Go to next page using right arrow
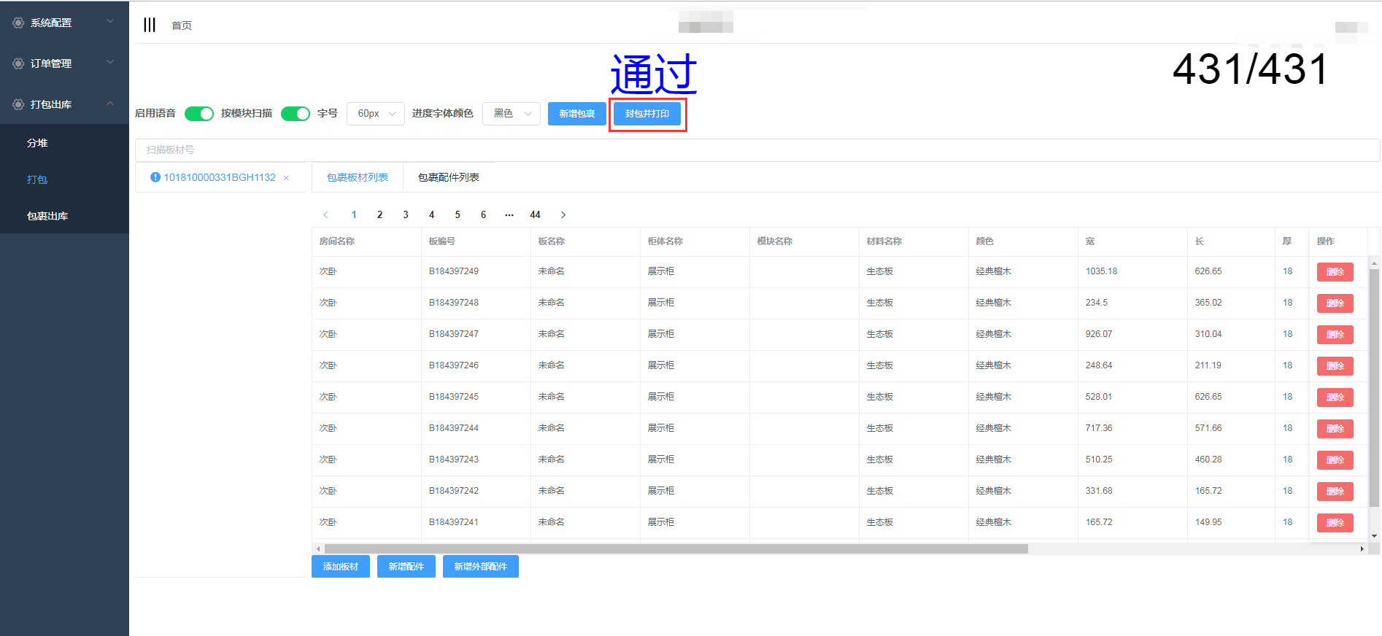Image resolution: width=1382 pixels, height=636 pixels. (563, 214)
